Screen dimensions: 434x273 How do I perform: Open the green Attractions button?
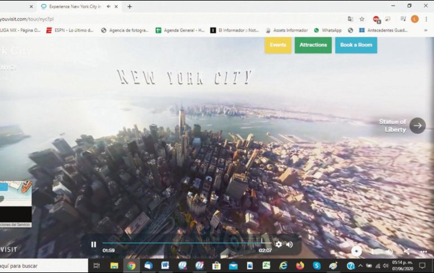click(x=313, y=45)
